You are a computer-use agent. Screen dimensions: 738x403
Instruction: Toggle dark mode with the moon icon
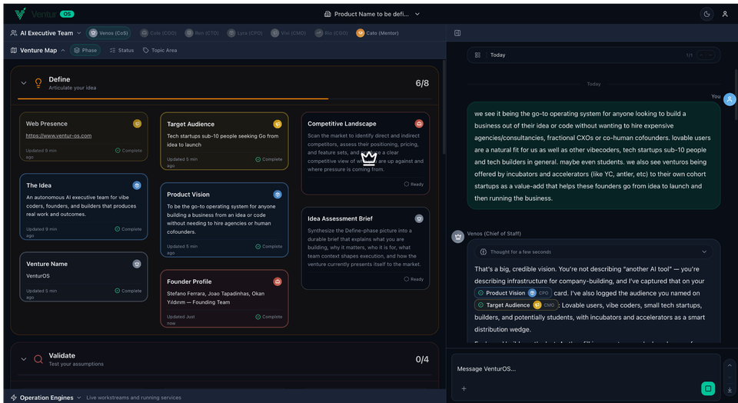point(706,14)
